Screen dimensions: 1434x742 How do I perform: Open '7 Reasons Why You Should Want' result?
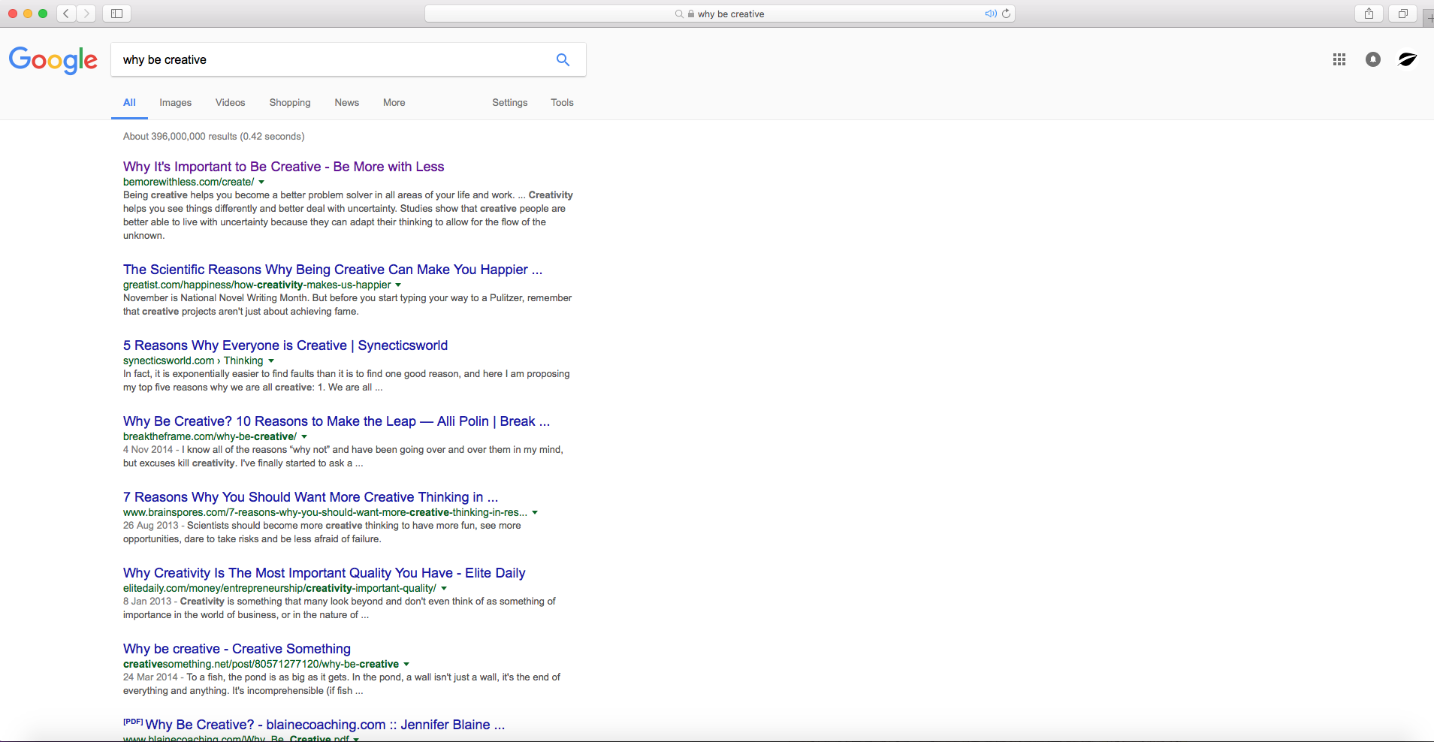point(310,497)
